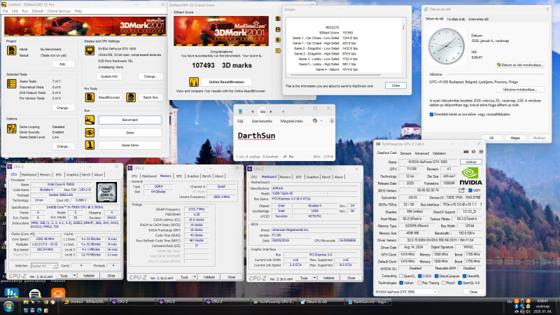Click the Notepad settings gear icon
The image size is (560, 315).
click(x=331, y=121)
